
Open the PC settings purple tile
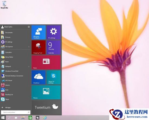point(54,32)
